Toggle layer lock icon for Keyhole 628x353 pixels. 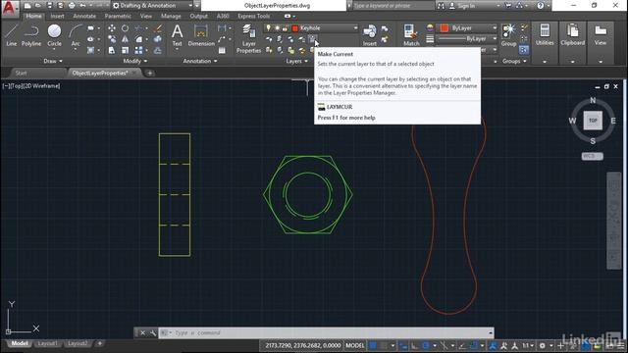click(285, 28)
